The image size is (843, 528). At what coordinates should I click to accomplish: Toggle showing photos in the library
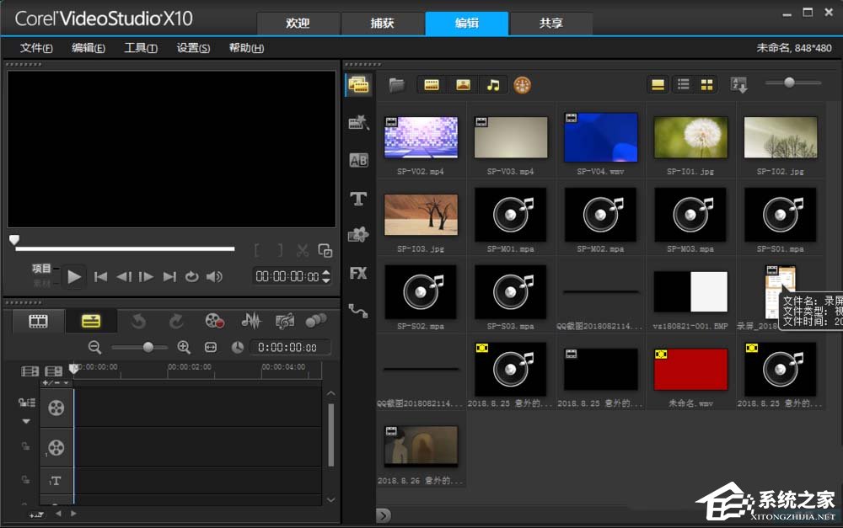pyautogui.click(x=462, y=85)
